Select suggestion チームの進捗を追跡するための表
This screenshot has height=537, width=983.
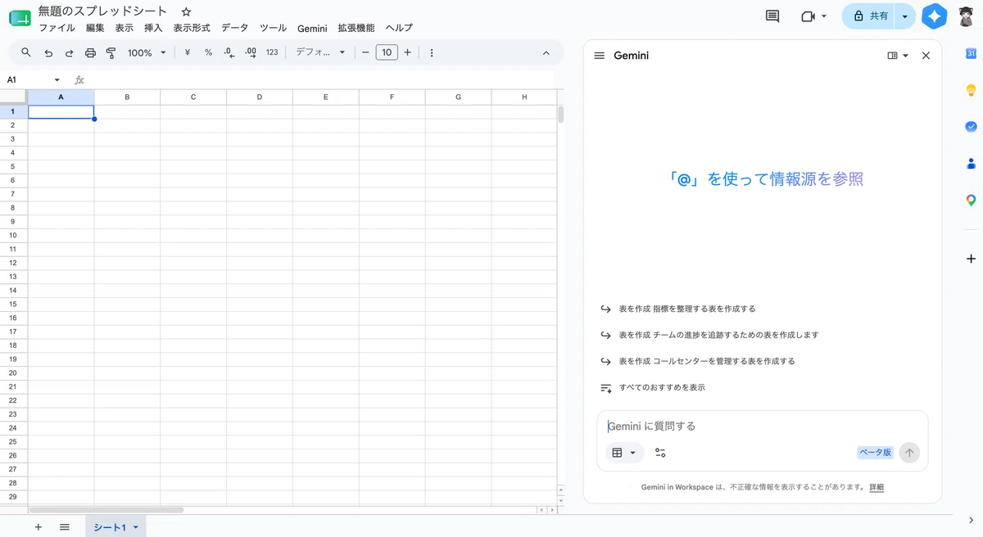point(718,335)
